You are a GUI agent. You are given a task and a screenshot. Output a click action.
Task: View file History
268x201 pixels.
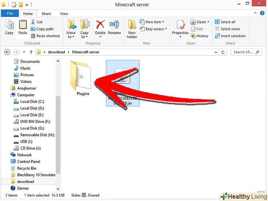click(x=200, y=36)
